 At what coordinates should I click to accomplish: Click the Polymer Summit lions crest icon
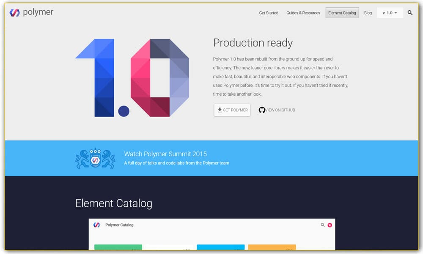pos(95,159)
